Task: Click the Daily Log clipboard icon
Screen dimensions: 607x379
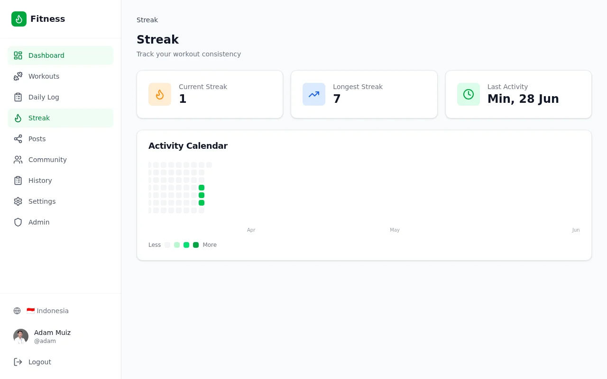Action: (18, 97)
